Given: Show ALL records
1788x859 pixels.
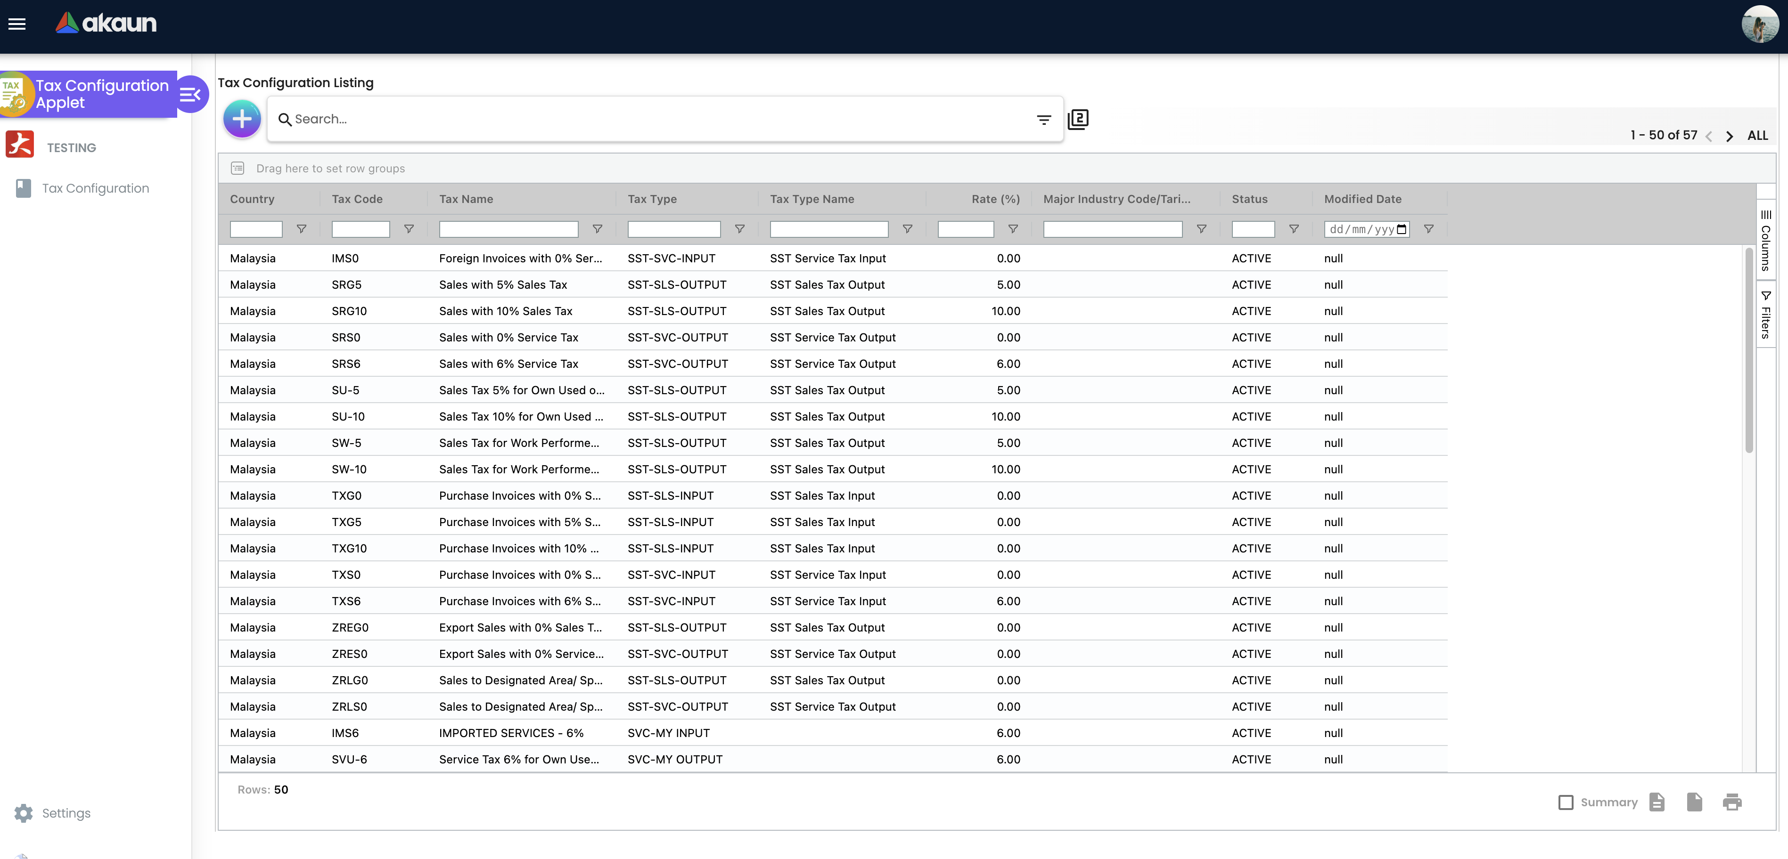Looking at the screenshot, I should 1757,135.
